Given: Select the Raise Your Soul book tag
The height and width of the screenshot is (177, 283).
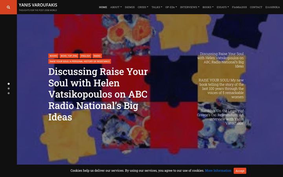Looking at the screenshot, I should coord(79,61).
